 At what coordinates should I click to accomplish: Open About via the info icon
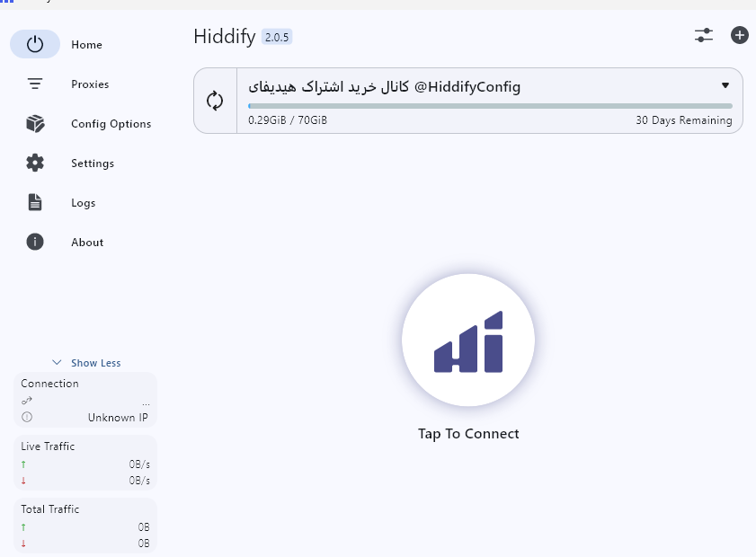click(x=34, y=242)
